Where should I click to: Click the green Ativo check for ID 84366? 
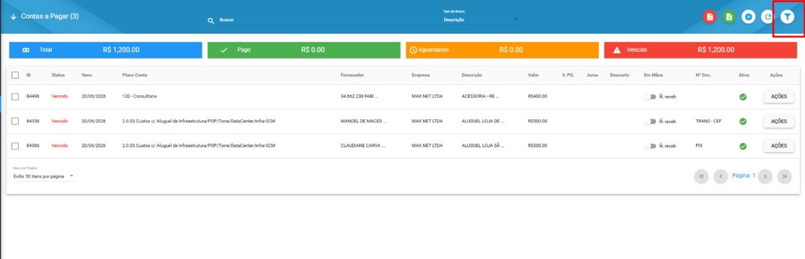click(743, 145)
